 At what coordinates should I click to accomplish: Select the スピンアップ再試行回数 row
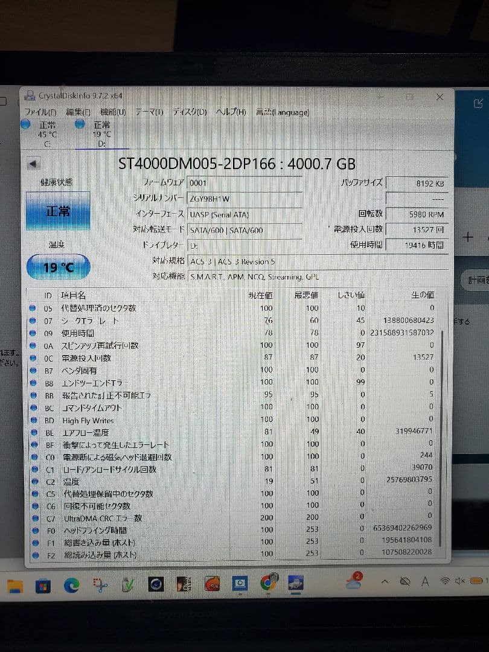tap(233, 345)
